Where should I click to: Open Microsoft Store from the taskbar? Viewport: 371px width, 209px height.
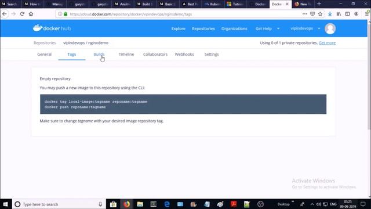113,204
